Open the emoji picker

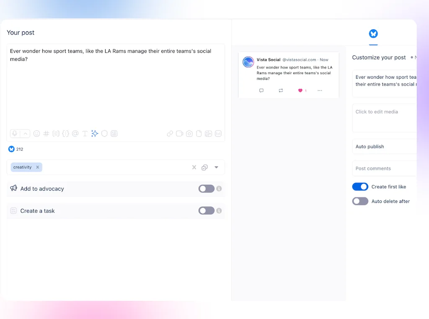click(37, 134)
